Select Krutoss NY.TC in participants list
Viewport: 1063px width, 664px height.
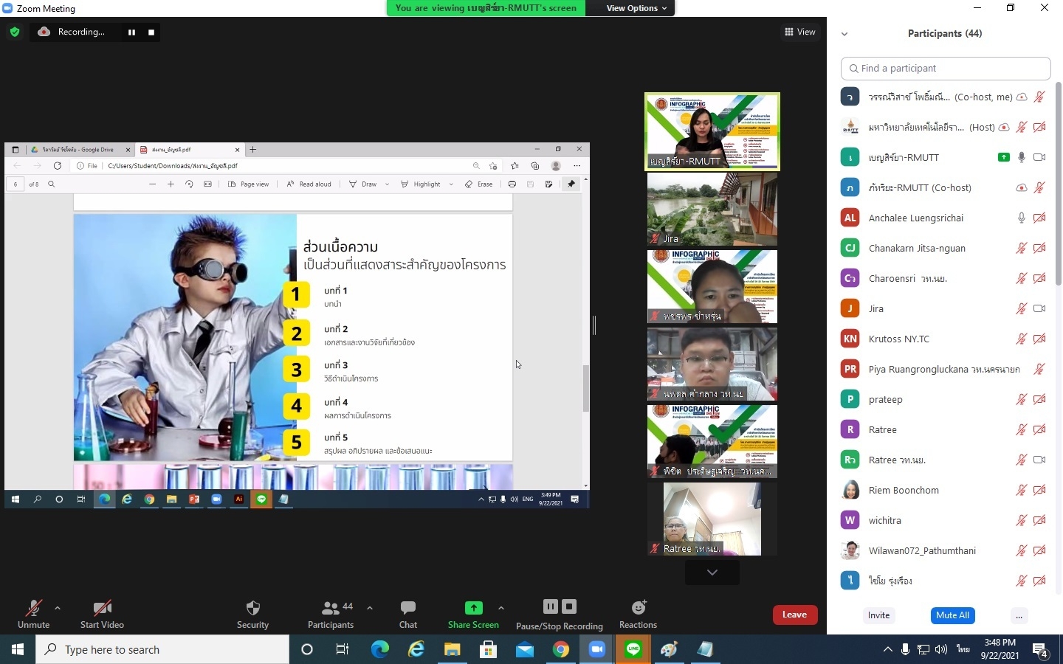point(944,339)
